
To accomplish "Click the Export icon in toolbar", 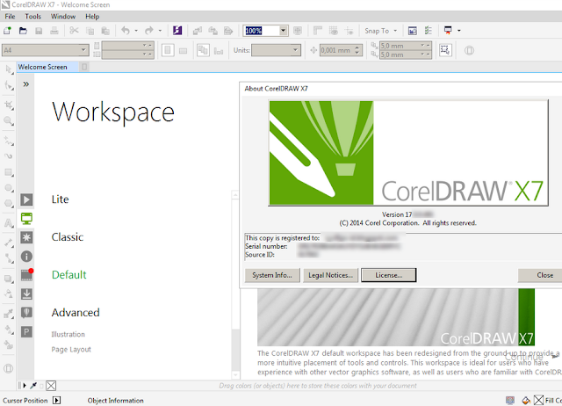I will coord(213,31).
